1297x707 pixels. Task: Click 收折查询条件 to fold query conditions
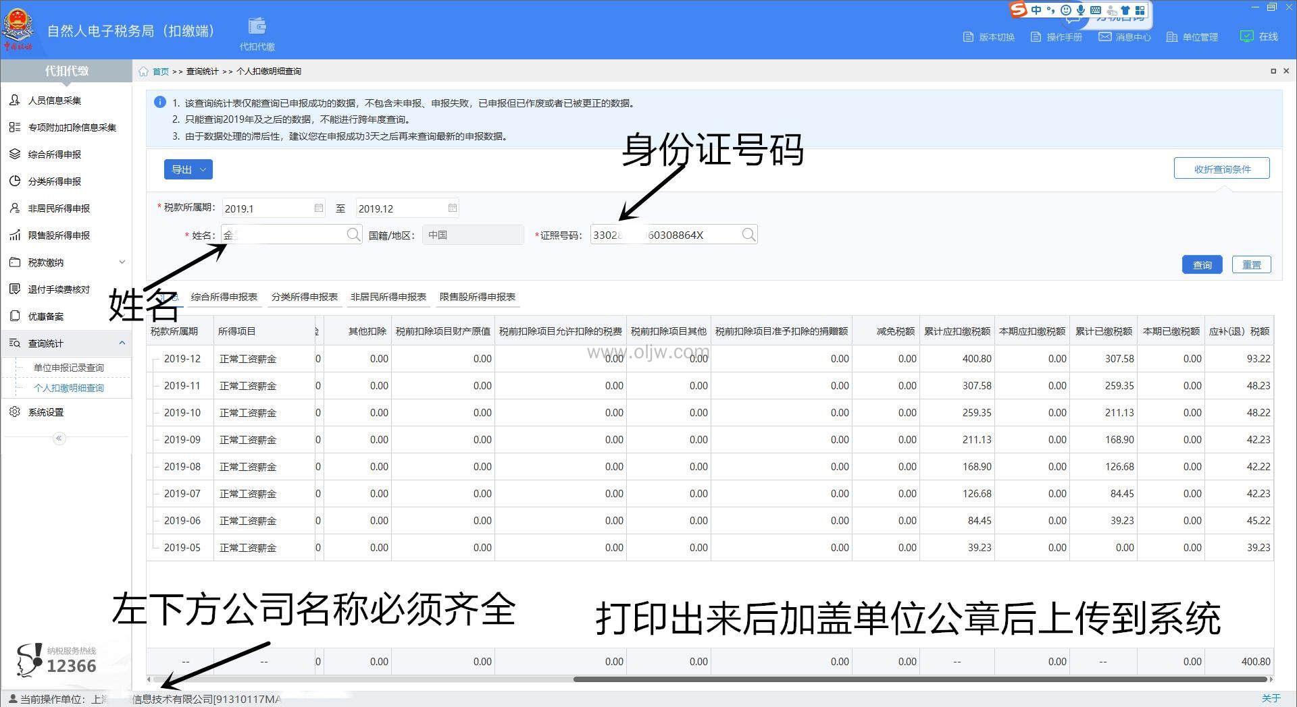pos(1221,169)
